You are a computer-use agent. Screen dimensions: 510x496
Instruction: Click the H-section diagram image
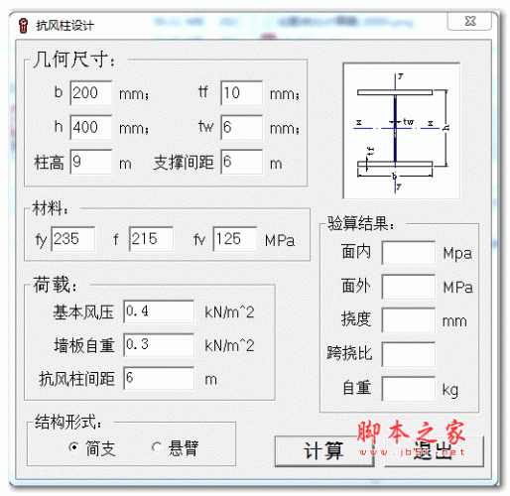coord(402,131)
